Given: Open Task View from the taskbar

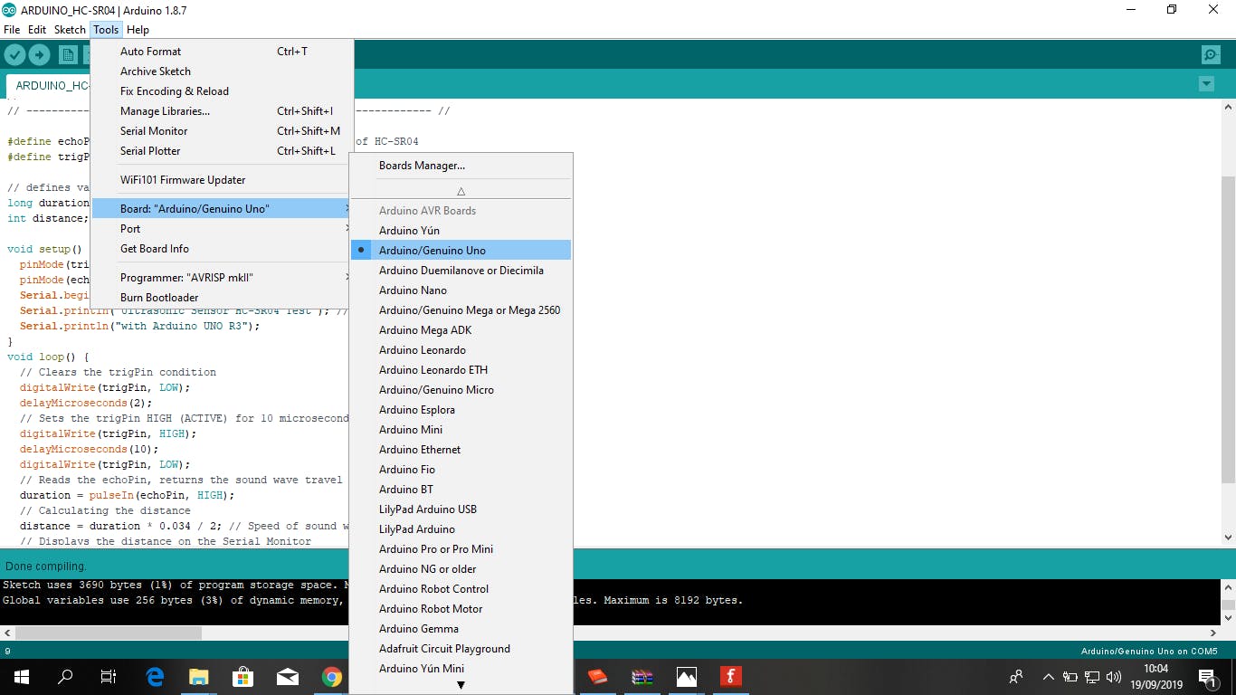Looking at the screenshot, I should tap(109, 676).
